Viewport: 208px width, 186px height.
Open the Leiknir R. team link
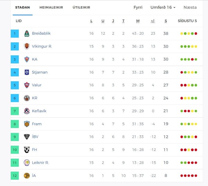click(x=41, y=163)
